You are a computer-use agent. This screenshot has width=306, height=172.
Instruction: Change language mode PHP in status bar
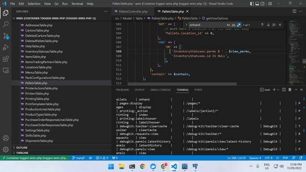pyautogui.click(x=285, y=158)
